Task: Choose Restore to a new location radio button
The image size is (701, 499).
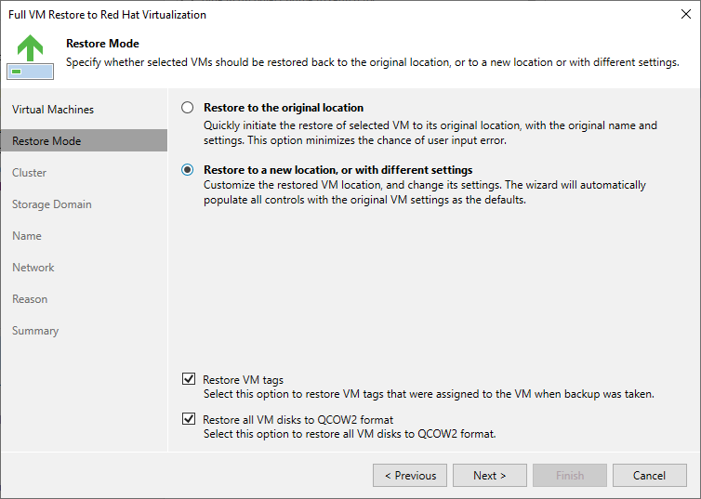Action: 188,170
